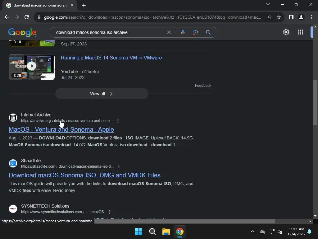Click the address bar URL
This screenshot has width=318, height=239.
tap(152, 17)
